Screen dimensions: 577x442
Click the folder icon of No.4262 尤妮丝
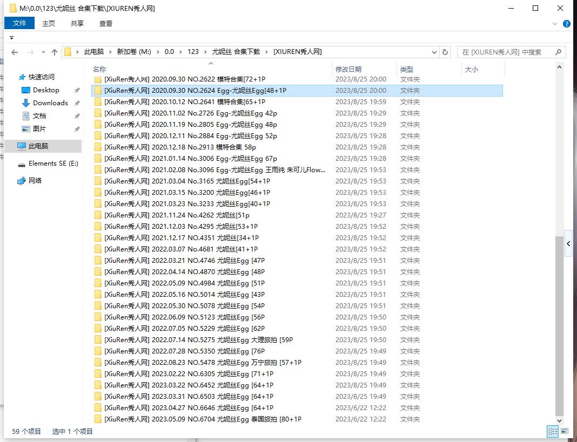pyautogui.click(x=97, y=215)
